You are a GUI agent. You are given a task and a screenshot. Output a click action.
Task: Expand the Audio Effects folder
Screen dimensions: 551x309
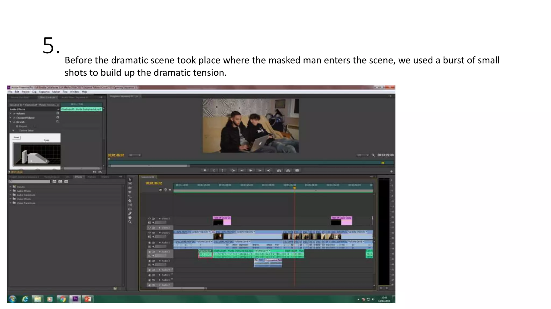pyautogui.click(x=10, y=191)
